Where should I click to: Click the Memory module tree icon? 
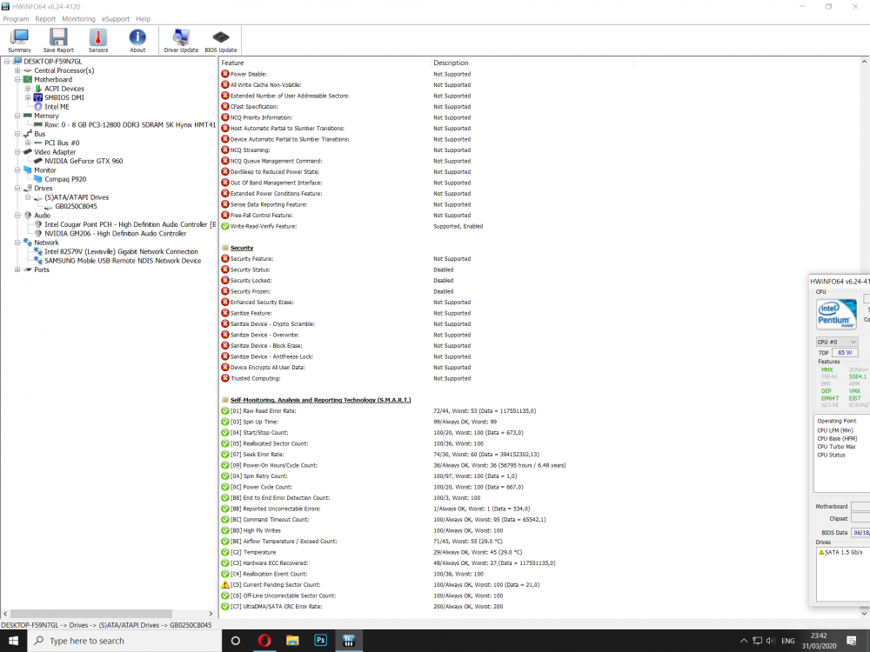pyautogui.click(x=27, y=116)
